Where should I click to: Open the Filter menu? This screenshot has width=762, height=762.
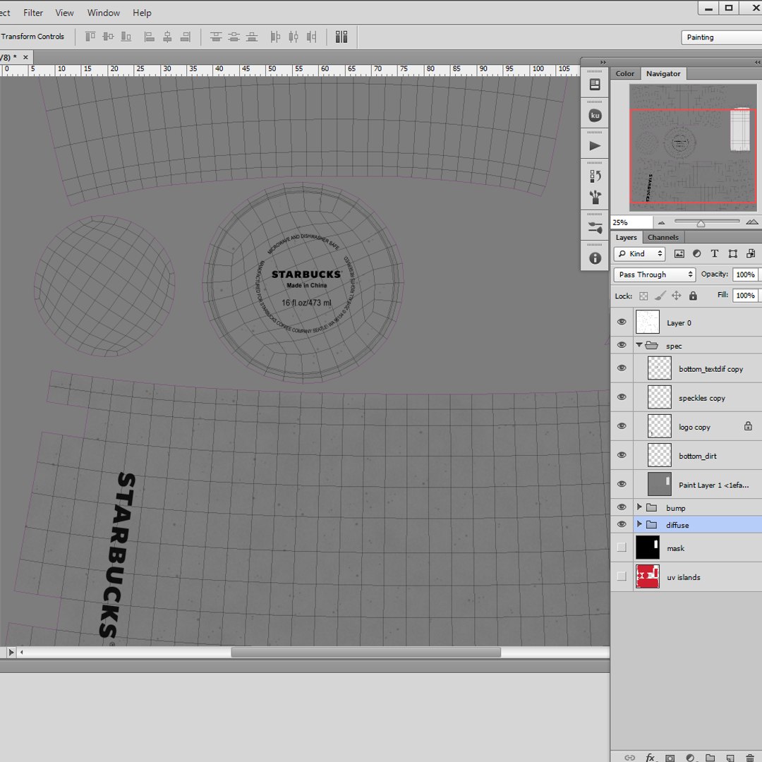[33, 13]
